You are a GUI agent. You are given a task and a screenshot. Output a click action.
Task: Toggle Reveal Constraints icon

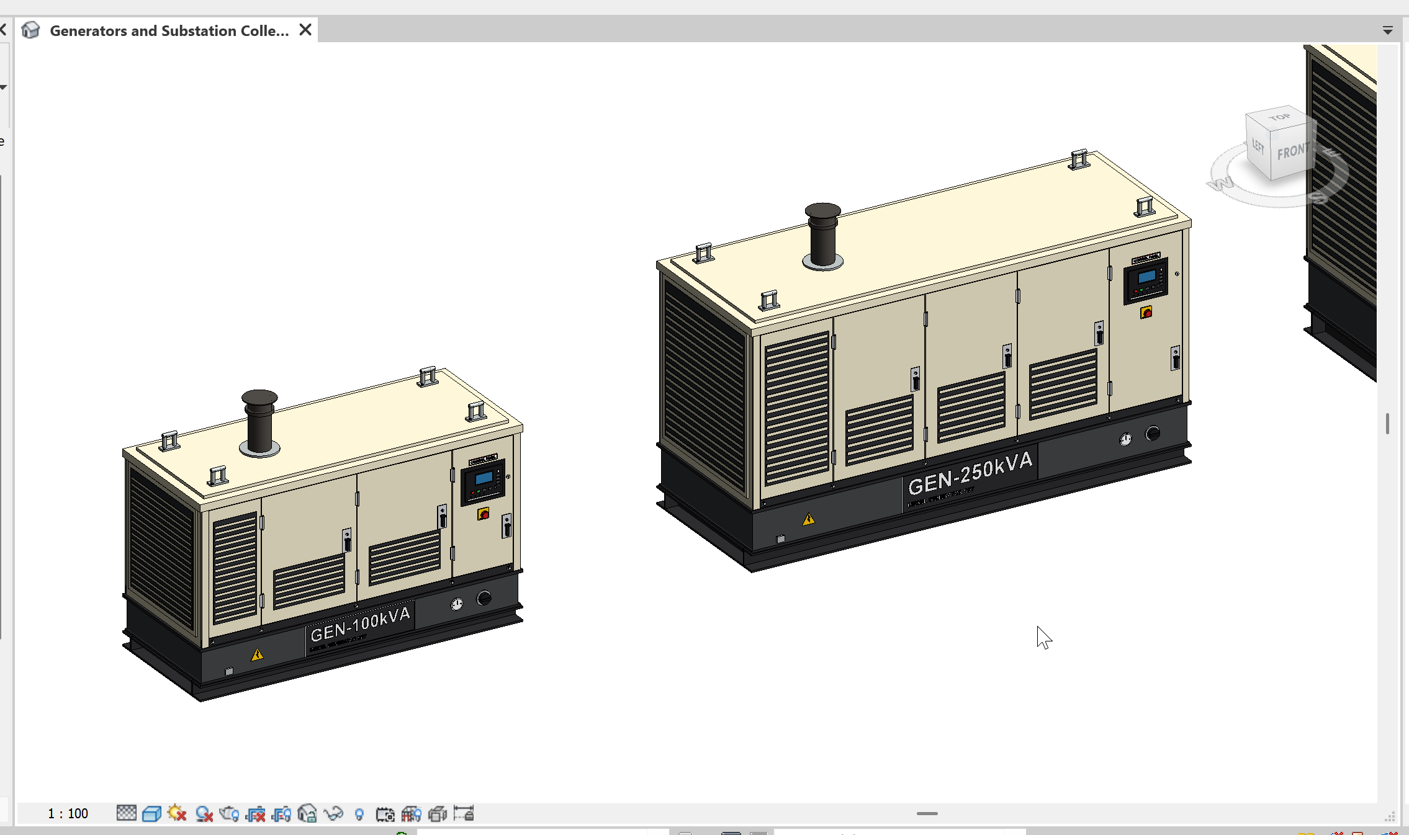464,813
